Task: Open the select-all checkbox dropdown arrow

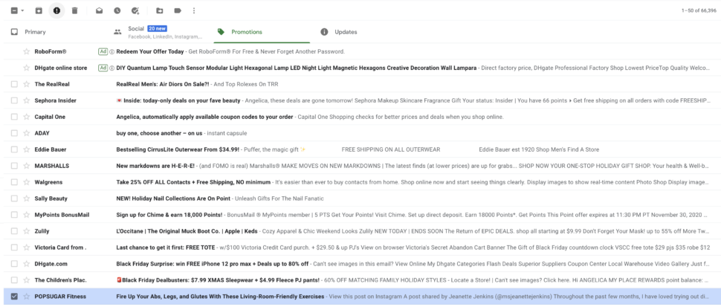Action: point(22,10)
